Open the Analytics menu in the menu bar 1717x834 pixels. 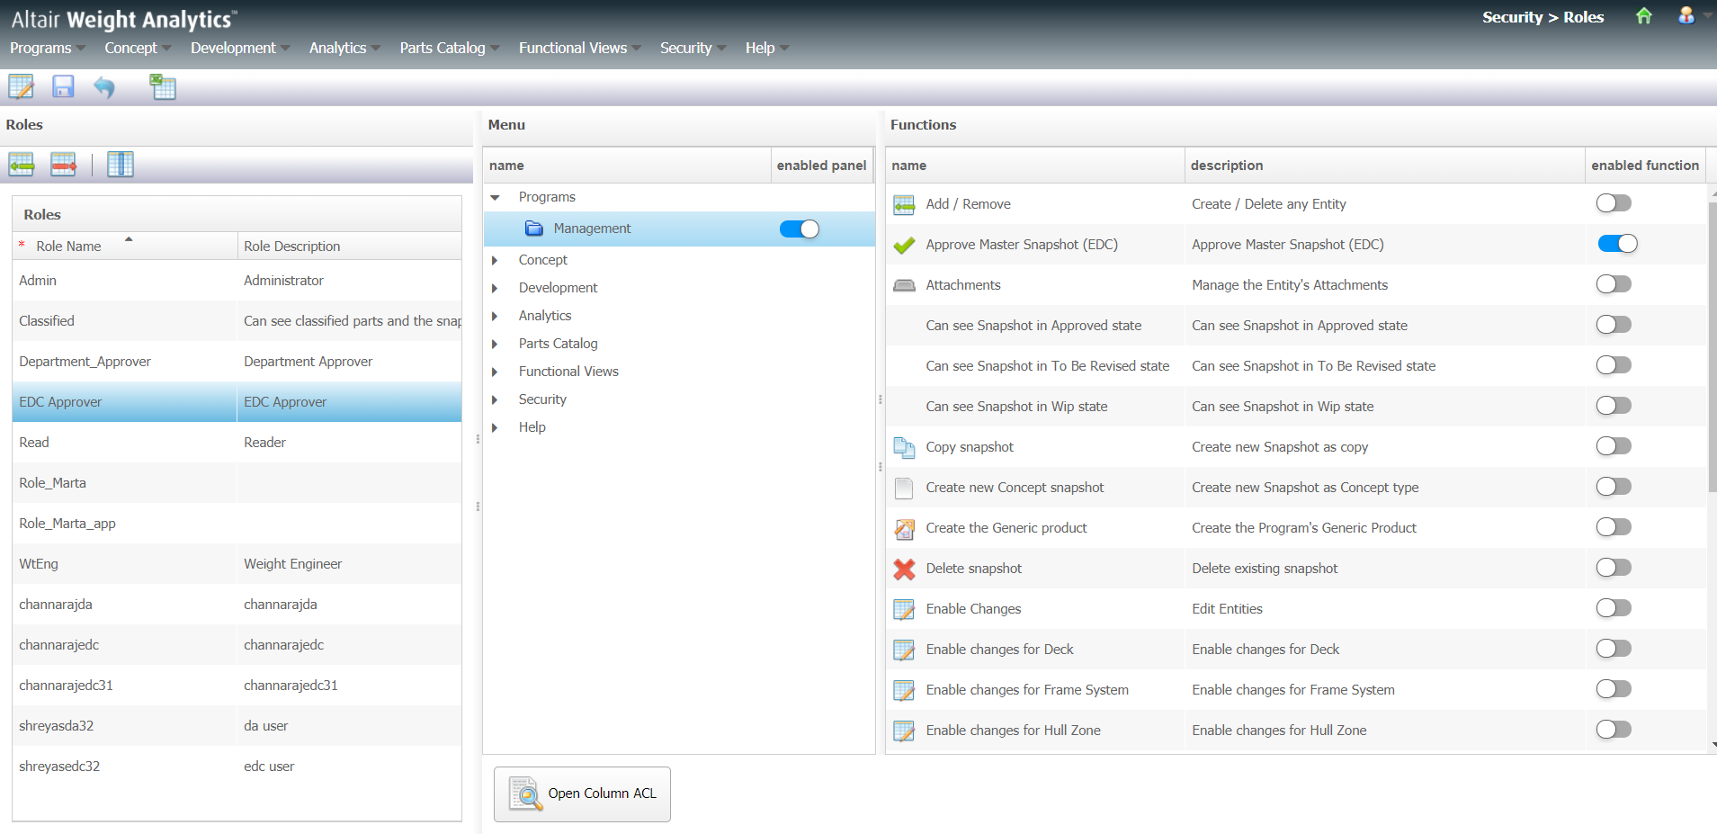point(344,48)
